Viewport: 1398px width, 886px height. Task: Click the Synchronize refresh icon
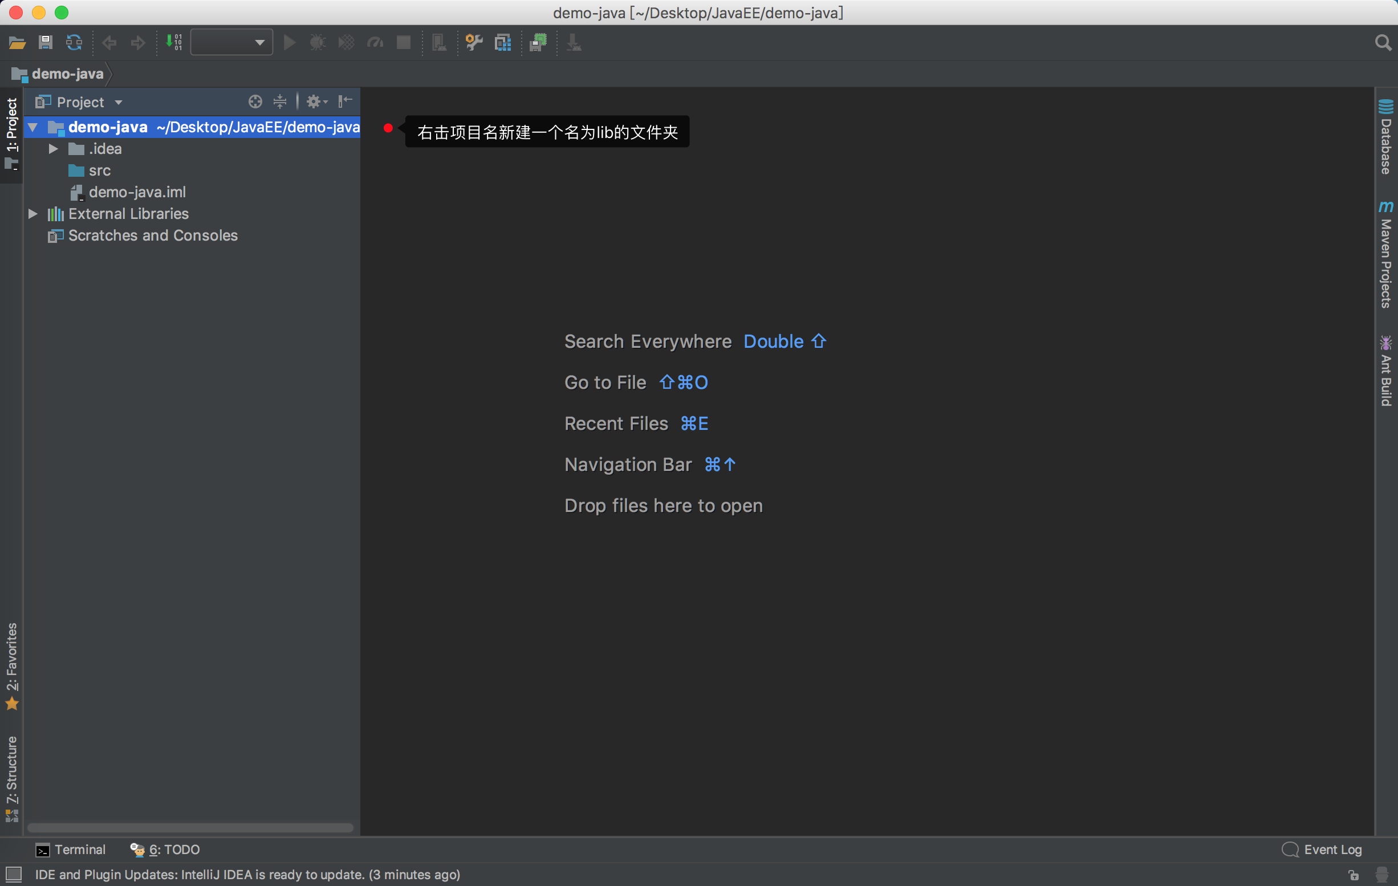click(74, 42)
